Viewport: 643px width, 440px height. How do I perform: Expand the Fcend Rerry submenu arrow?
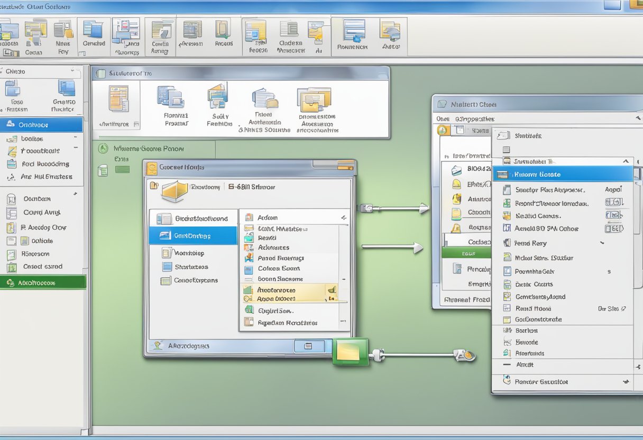pos(602,243)
